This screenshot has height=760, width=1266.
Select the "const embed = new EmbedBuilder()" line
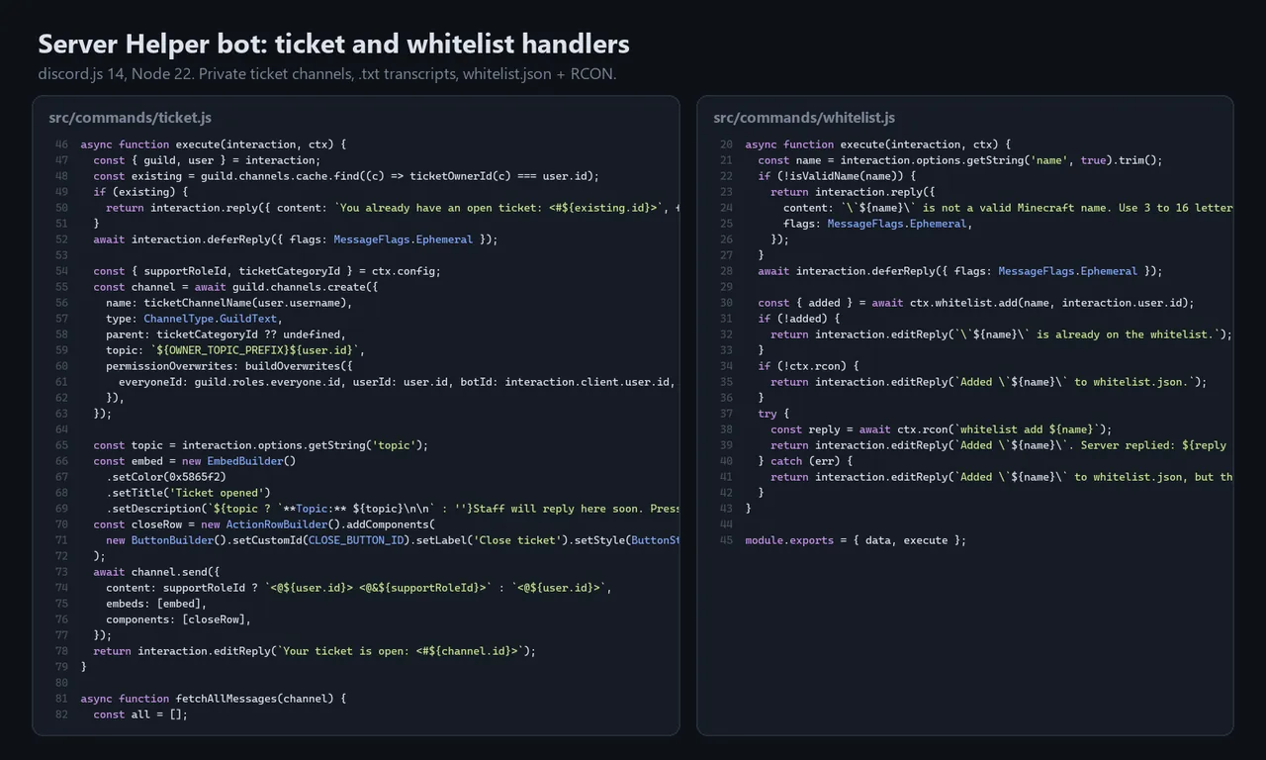[x=194, y=461]
